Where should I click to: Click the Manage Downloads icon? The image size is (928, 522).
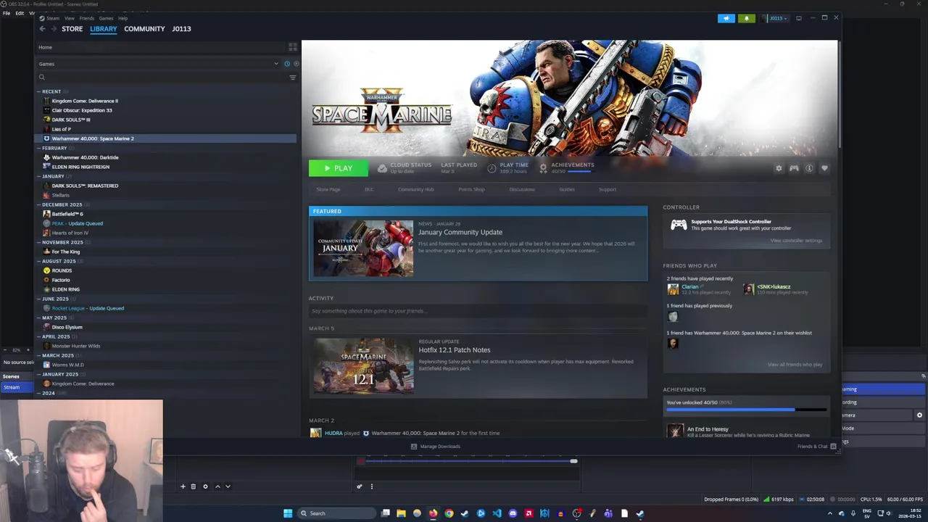(x=414, y=447)
